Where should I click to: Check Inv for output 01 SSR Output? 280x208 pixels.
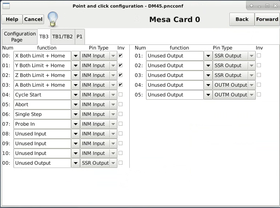(259, 56)
